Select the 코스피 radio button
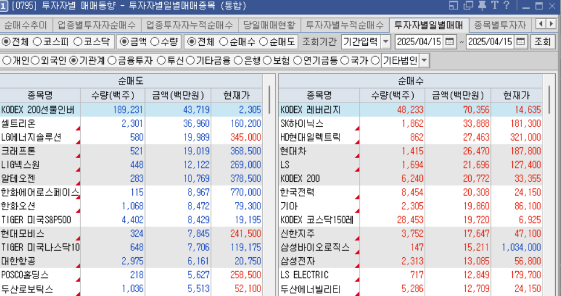 click(x=37, y=42)
